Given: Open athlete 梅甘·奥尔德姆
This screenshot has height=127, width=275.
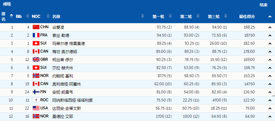Looking at the screenshot, I should (65, 52).
